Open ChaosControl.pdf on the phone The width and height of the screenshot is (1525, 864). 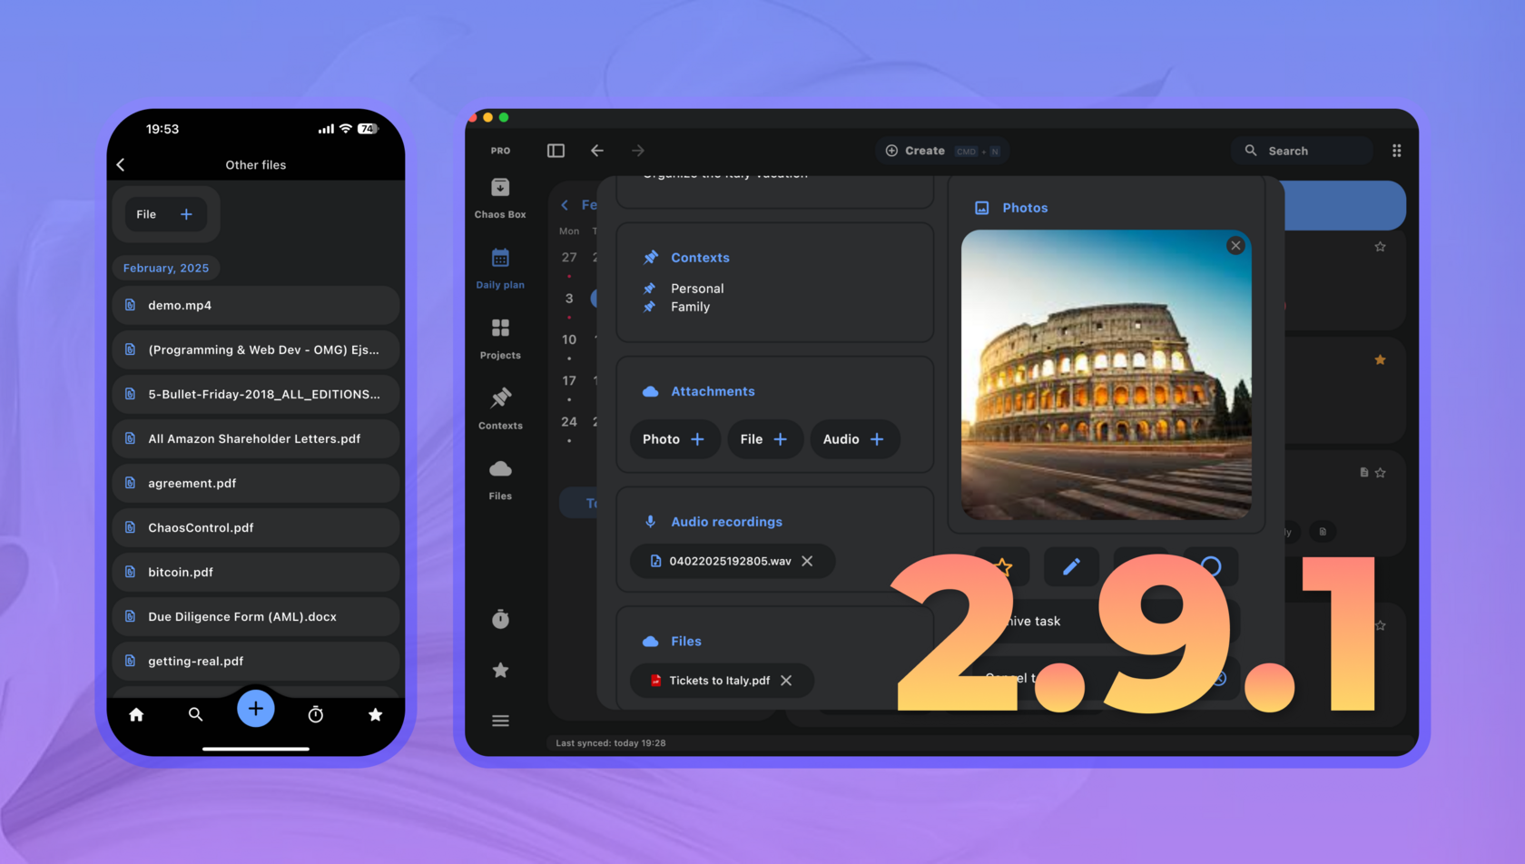[256, 528]
